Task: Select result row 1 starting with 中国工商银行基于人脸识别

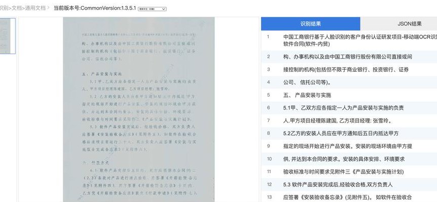Action: (x=349, y=40)
